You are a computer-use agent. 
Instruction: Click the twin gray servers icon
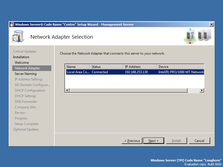click(x=205, y=35)
